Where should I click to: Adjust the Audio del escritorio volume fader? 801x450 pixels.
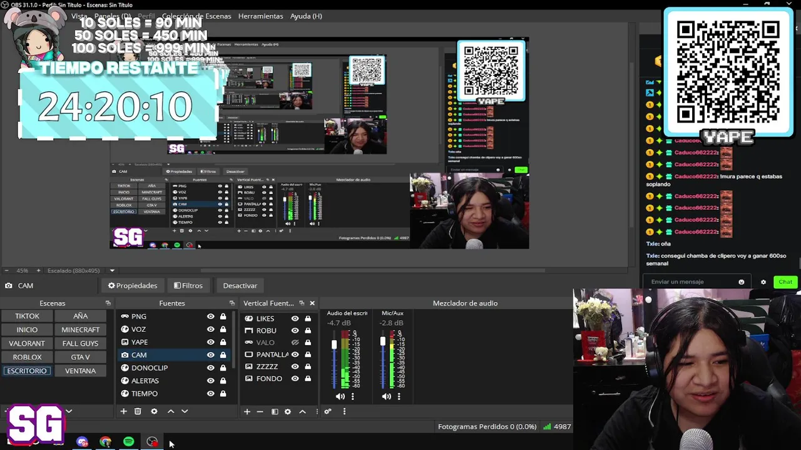[334, 344]
